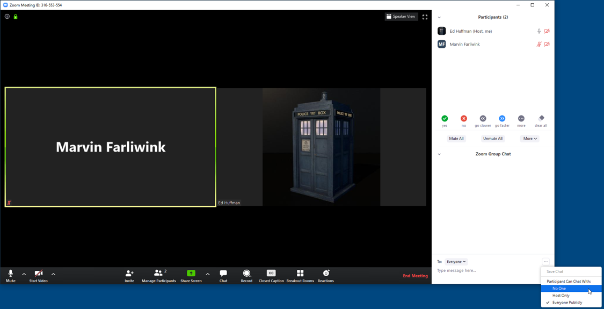This screenshot has height=309, width=604.
Task: Open audio options arrow beside Mute
Action: point(24,274)
